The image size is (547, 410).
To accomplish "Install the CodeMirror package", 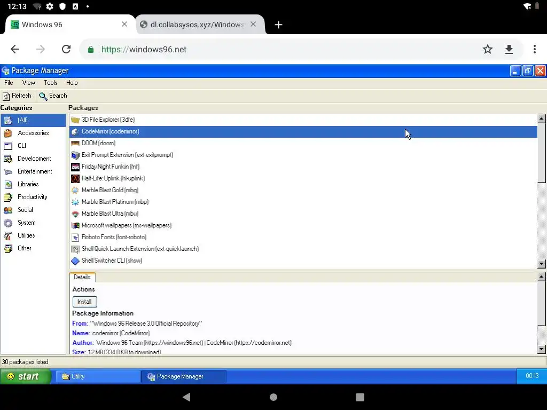I will click(85, 302).
